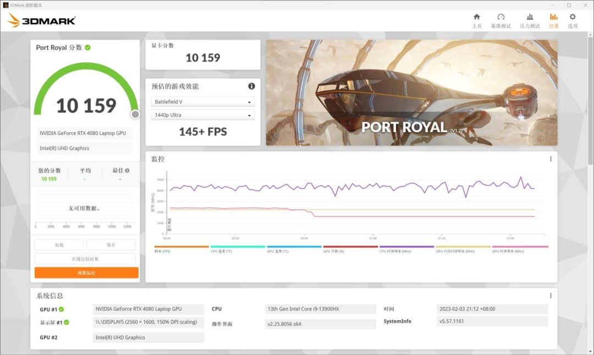Click the 2023-02-03 21:12 +08:00 time field
Image resolution: width=594 pixels, height=355 pixels.
492,309
